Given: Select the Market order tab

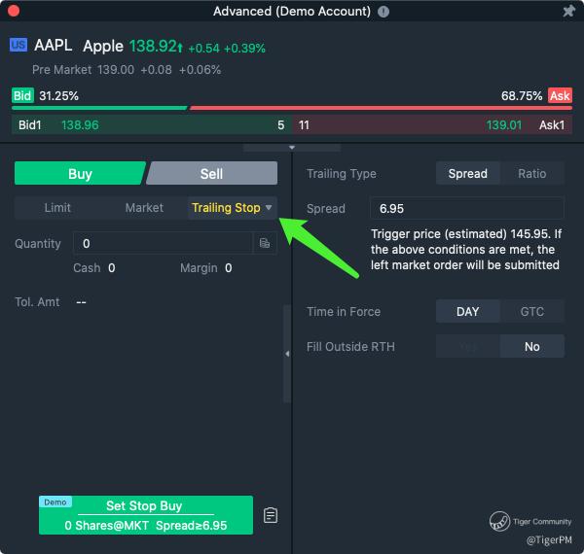Looking at the screenshot, I should 144,207.
